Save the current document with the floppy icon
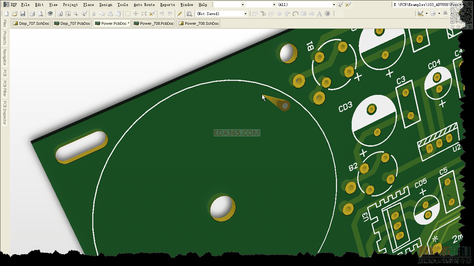 tap(23, 14)
